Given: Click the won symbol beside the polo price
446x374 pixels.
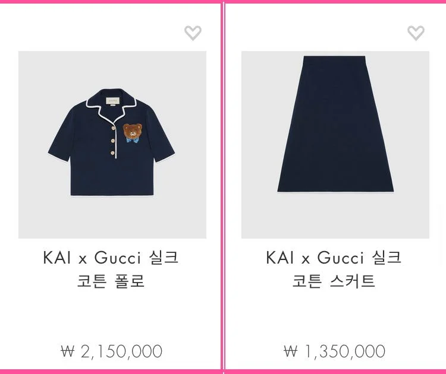Looking at the screenshot, I should click(67, 351).
